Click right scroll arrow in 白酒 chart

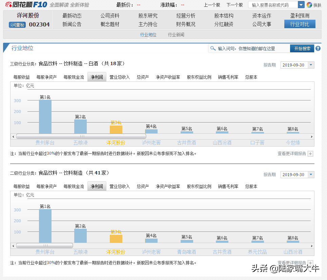(x=311, y=136)
